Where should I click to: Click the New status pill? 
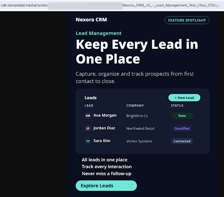click(x=182, y=115)
